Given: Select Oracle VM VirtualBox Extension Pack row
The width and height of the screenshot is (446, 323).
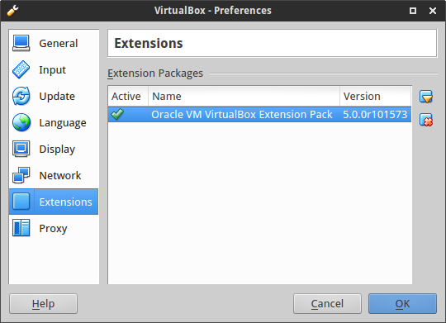Looking at the screenshot, I should [259, 114].
